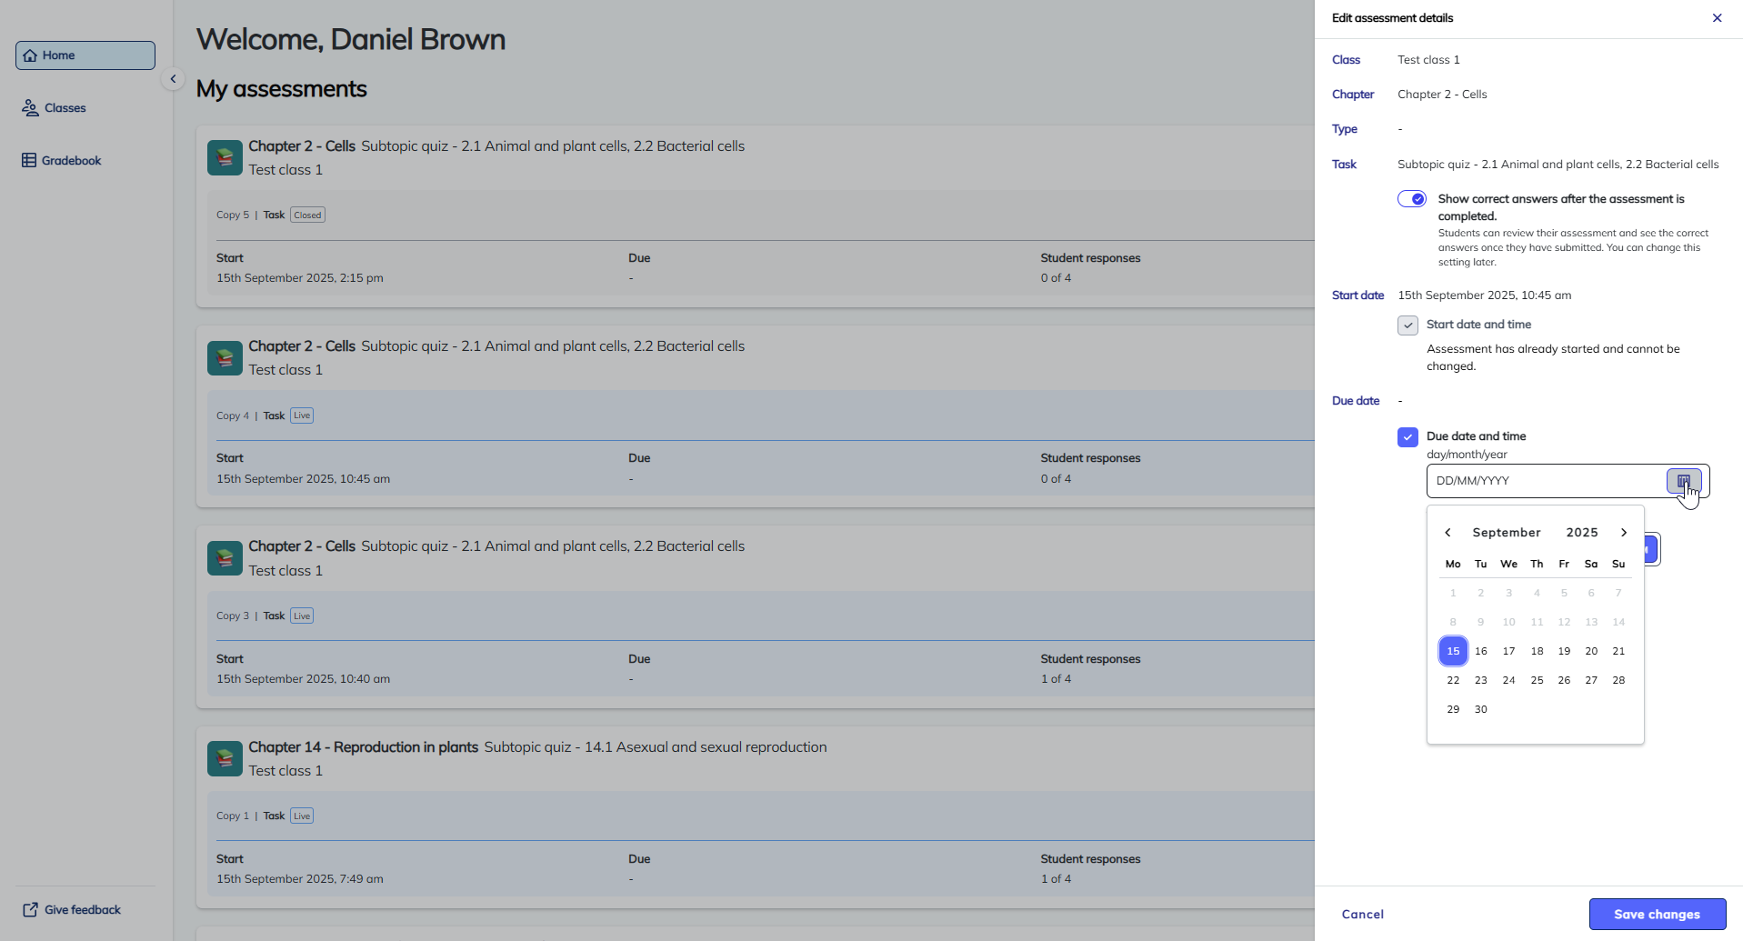
Task: Pick Friday 19 in the calendar
Action: [x=1564, y=651]
